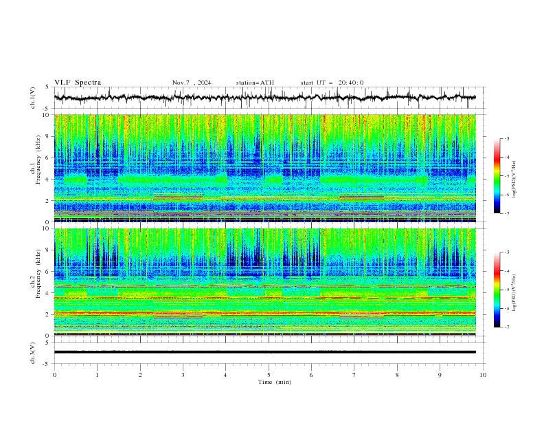This screenshot has width=544, height=421.
Task: Click the ch.1 spectrogram color bar
Action: tap(497, 176)
